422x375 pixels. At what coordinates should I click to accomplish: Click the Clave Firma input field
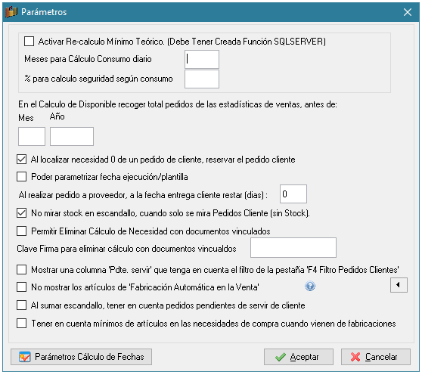[293, 247]
